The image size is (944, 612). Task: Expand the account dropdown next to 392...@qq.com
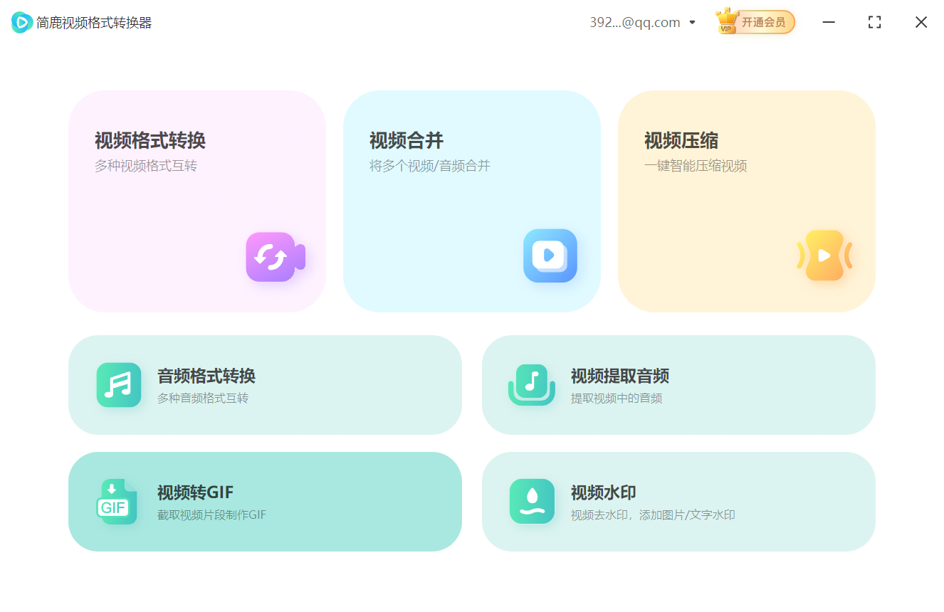691,22
